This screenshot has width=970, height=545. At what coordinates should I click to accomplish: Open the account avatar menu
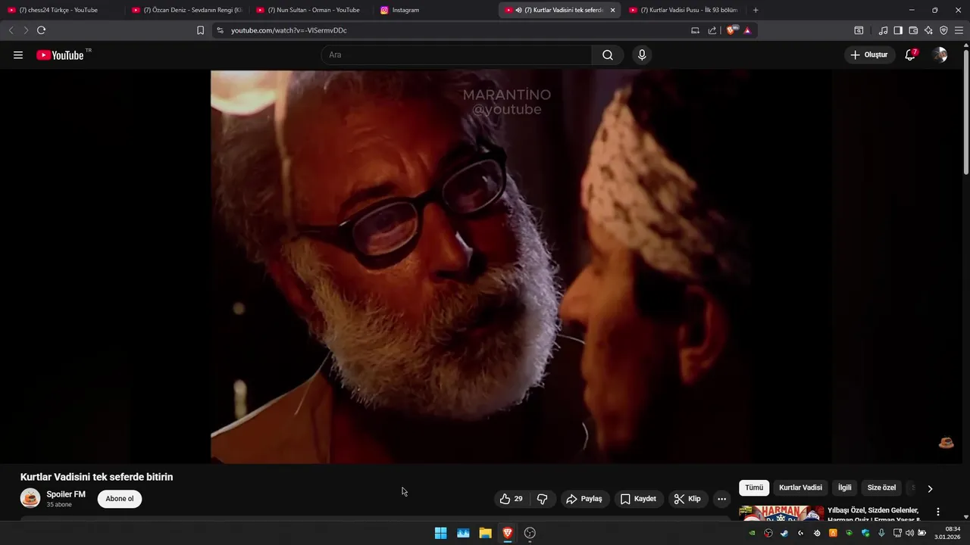[940, 55]
